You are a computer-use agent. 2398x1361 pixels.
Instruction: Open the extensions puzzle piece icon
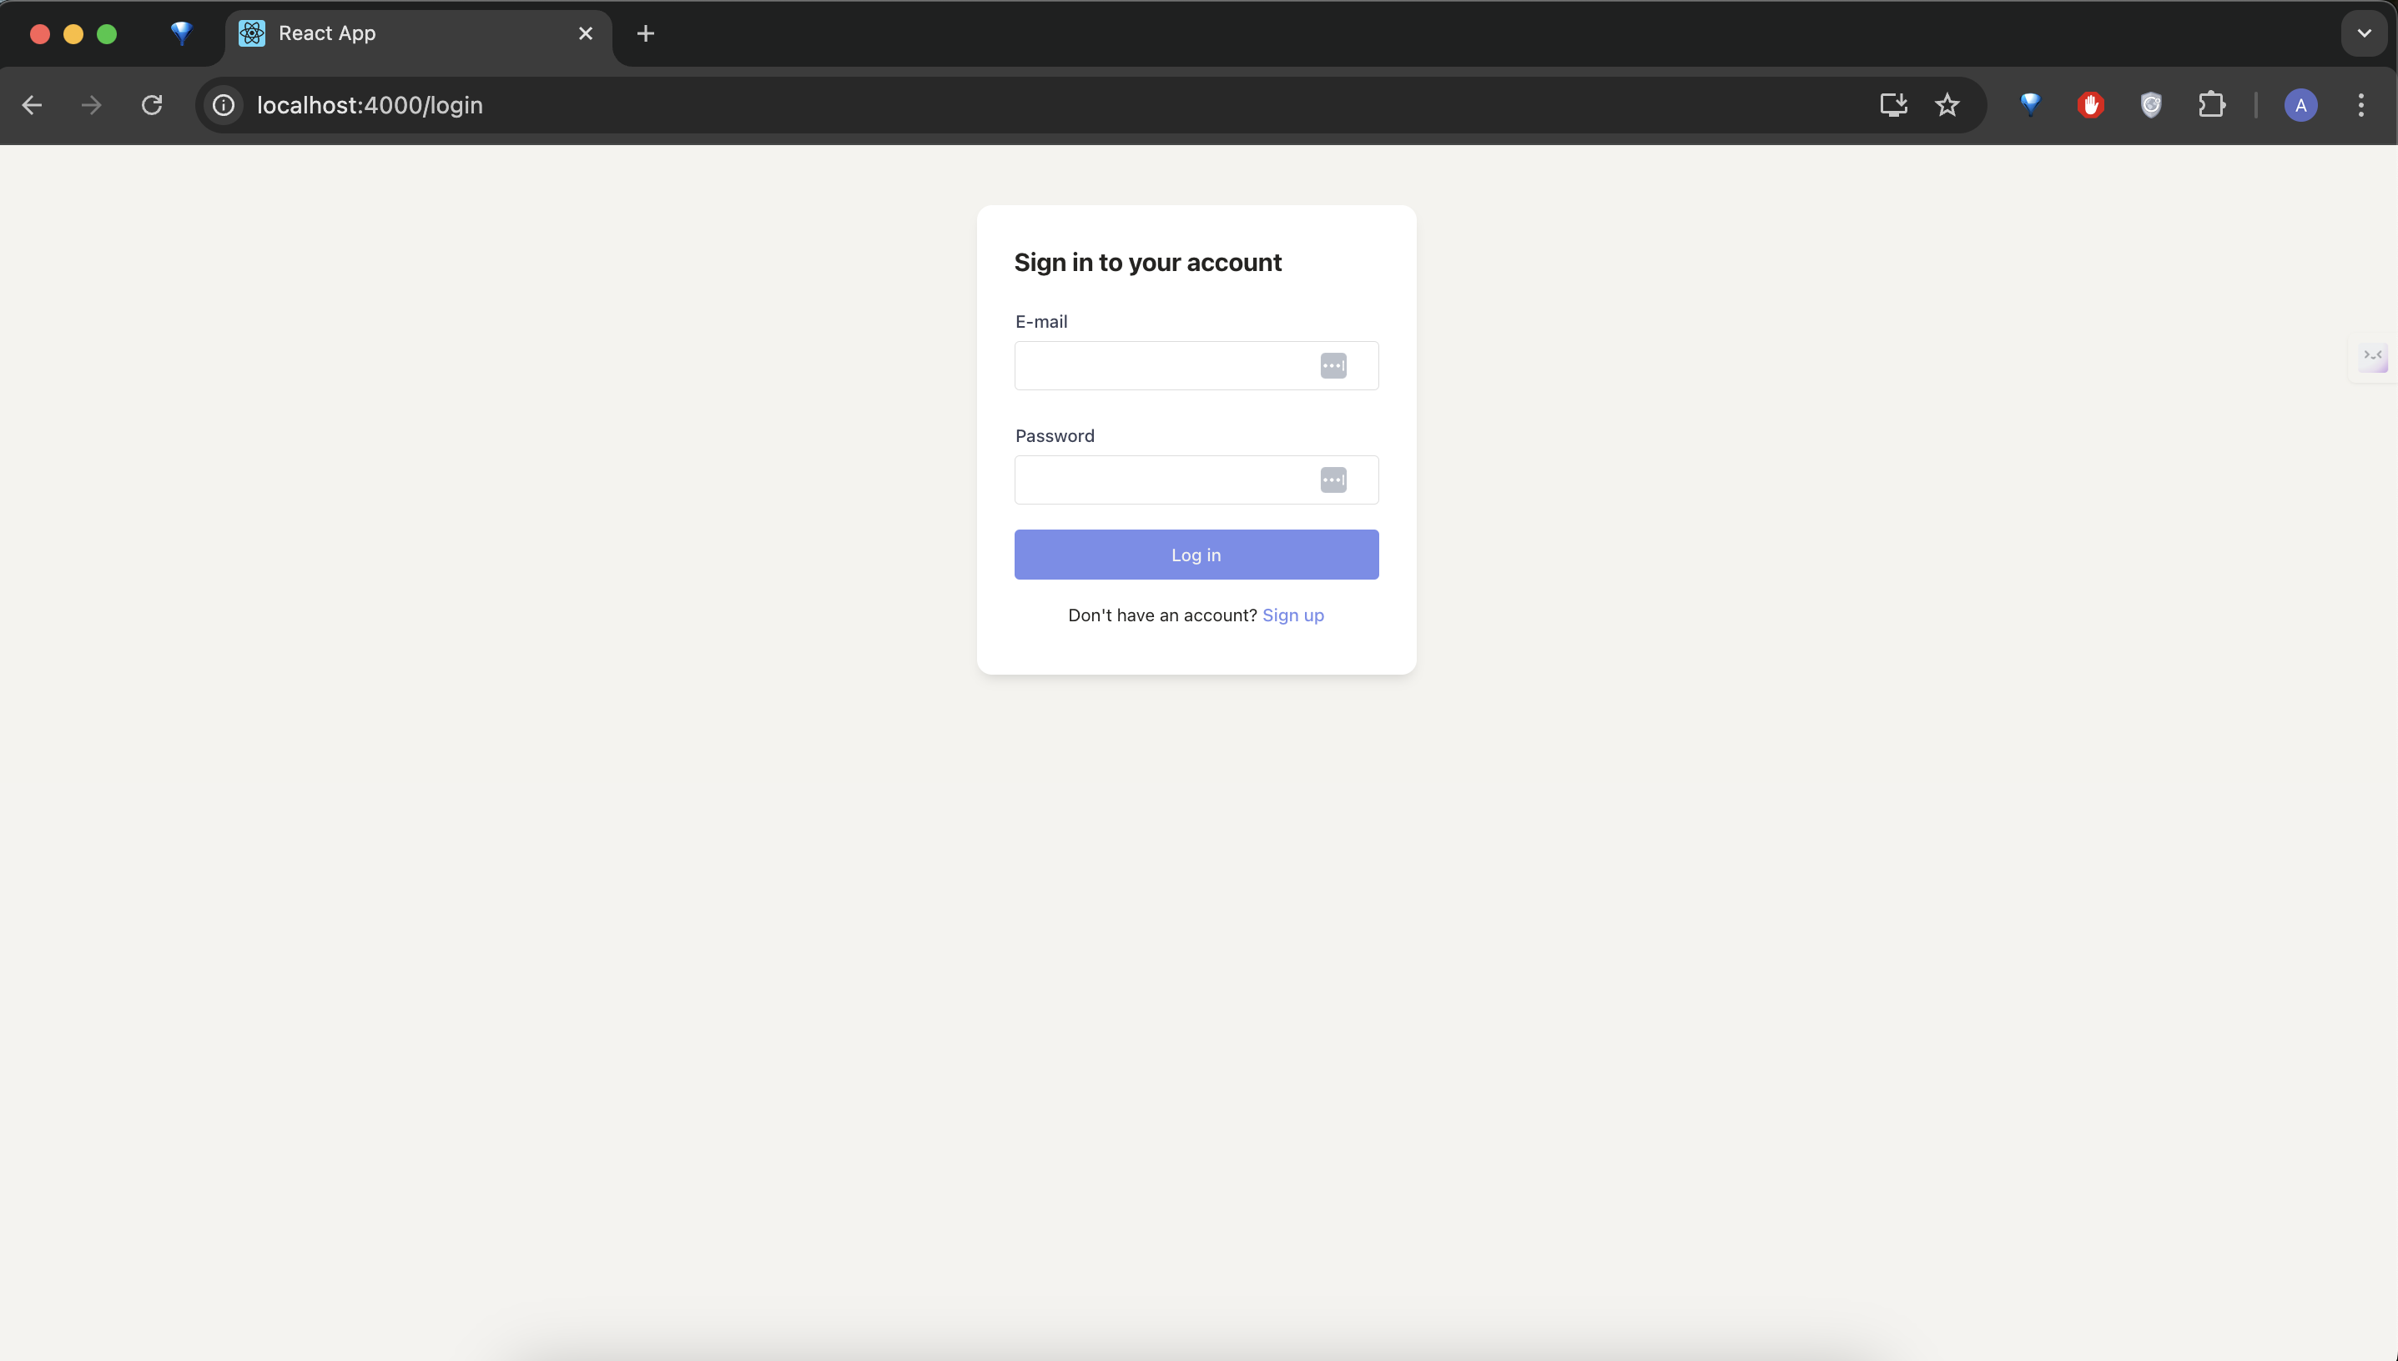pyautogui.click(x=2213, y=105)
